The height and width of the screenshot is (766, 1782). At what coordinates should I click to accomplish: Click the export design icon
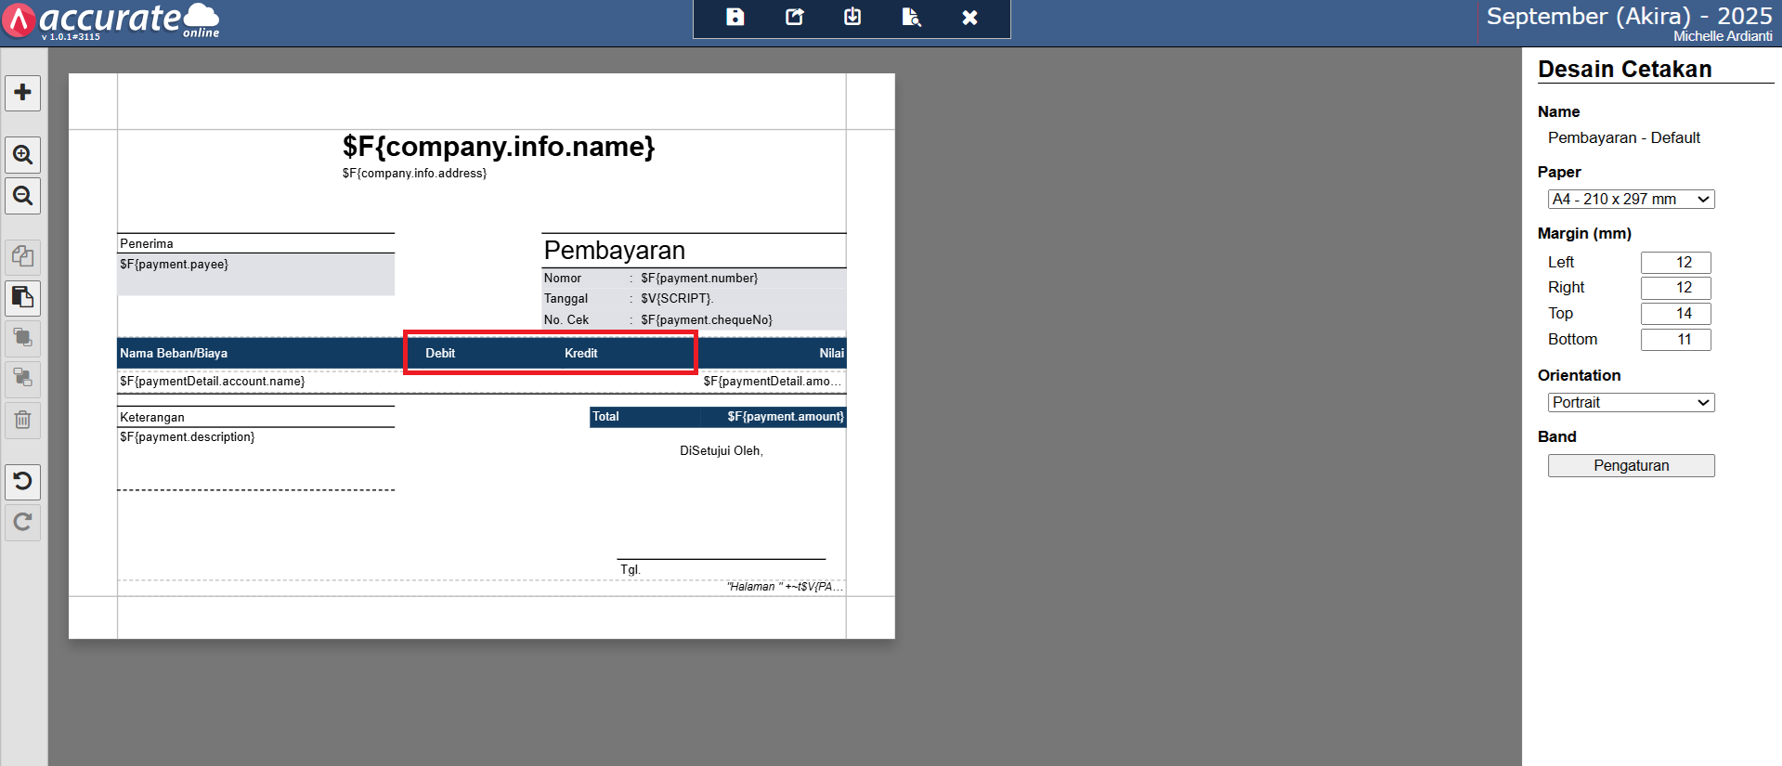pyautogui.click(x=794, y=18)
